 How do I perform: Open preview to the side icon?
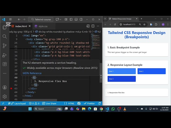[x=88, y=26]
